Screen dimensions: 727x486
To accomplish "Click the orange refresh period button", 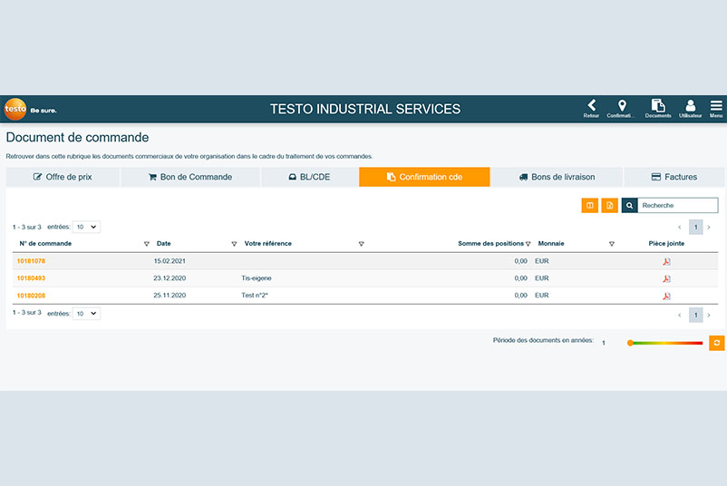I will click(x=716, y=343).
